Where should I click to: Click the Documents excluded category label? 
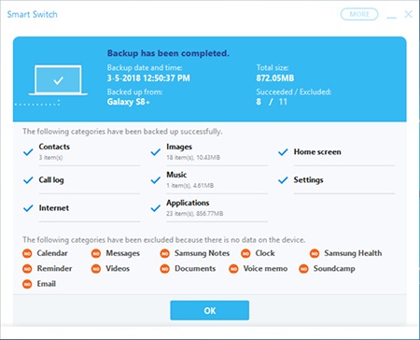point(195,268)
